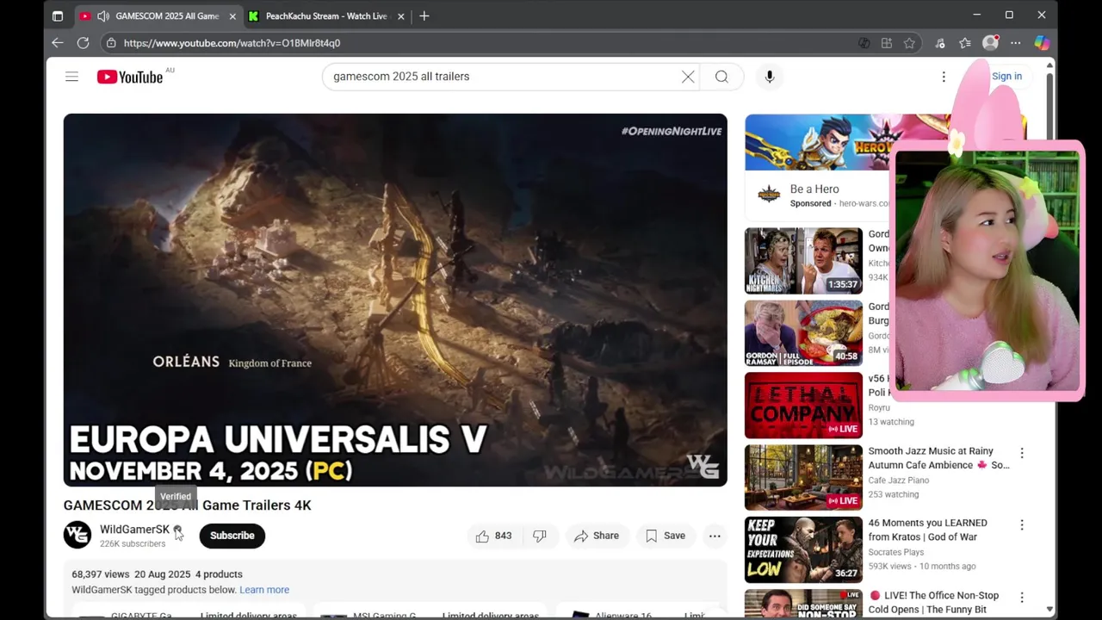Add page to favorites star icon

coord(909,43)
